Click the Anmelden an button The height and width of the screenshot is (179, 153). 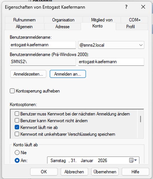[x=68, y=74]
